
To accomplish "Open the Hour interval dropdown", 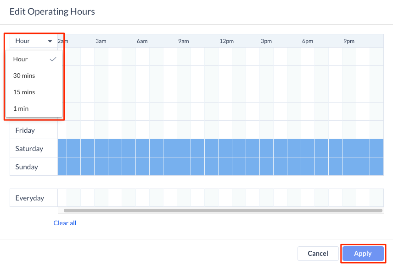I will point(34,41).
